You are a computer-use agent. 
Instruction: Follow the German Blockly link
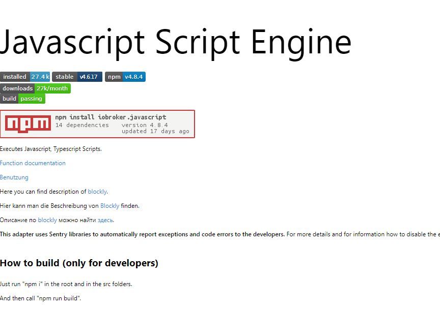[x=109, y=206]
